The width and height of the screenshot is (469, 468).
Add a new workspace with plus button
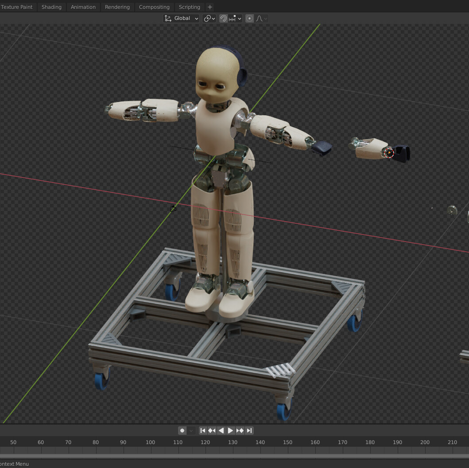coord(210,7)
